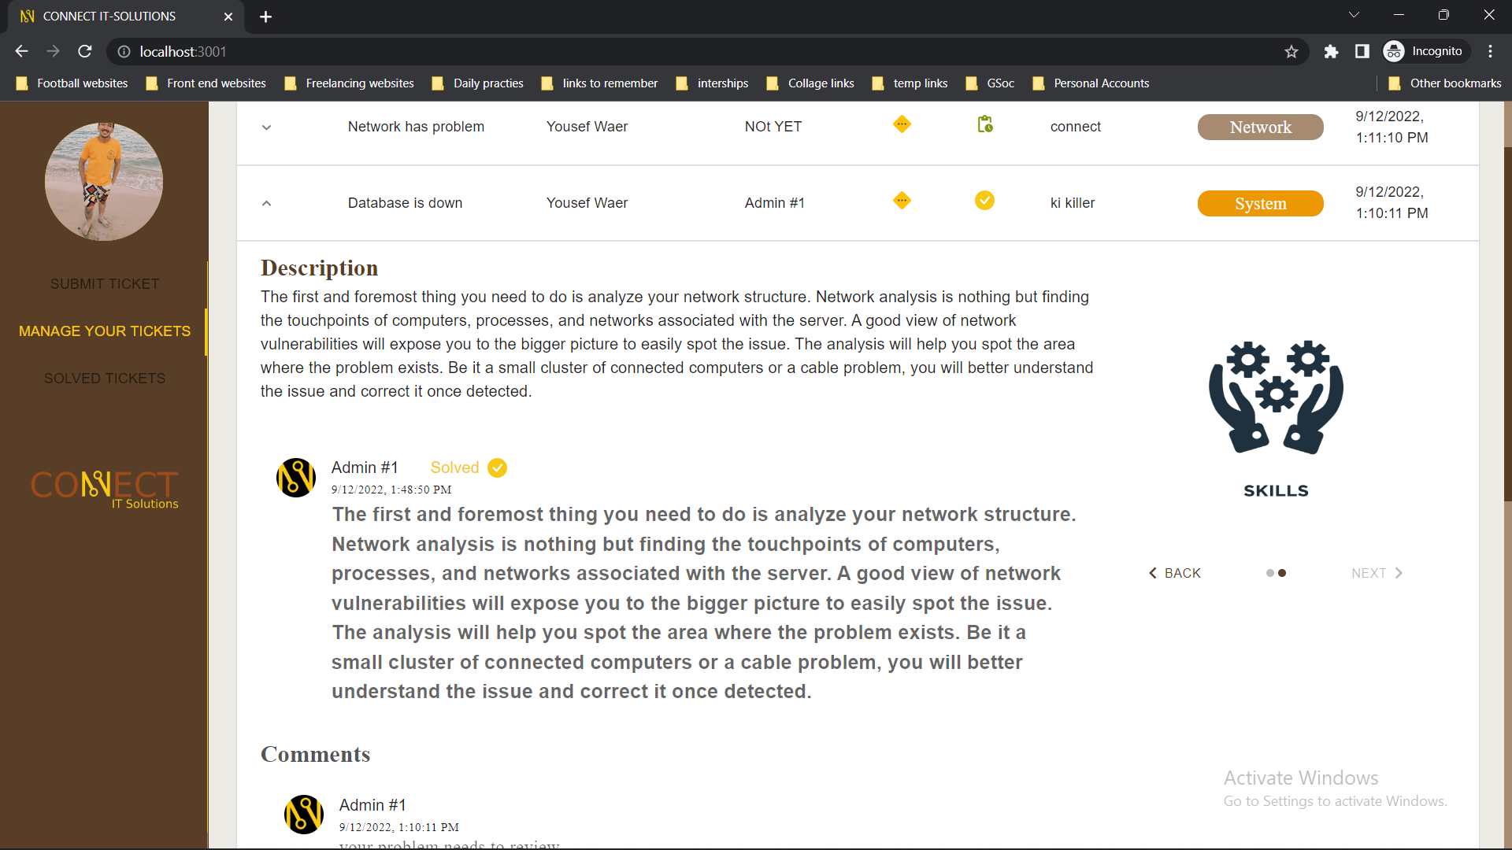
Task: Click yellow priority diamond in Network row
Action: point(902,124)
